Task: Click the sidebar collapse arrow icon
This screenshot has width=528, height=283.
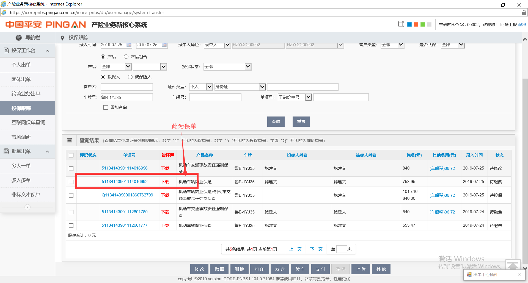Action: coord(28,207)
